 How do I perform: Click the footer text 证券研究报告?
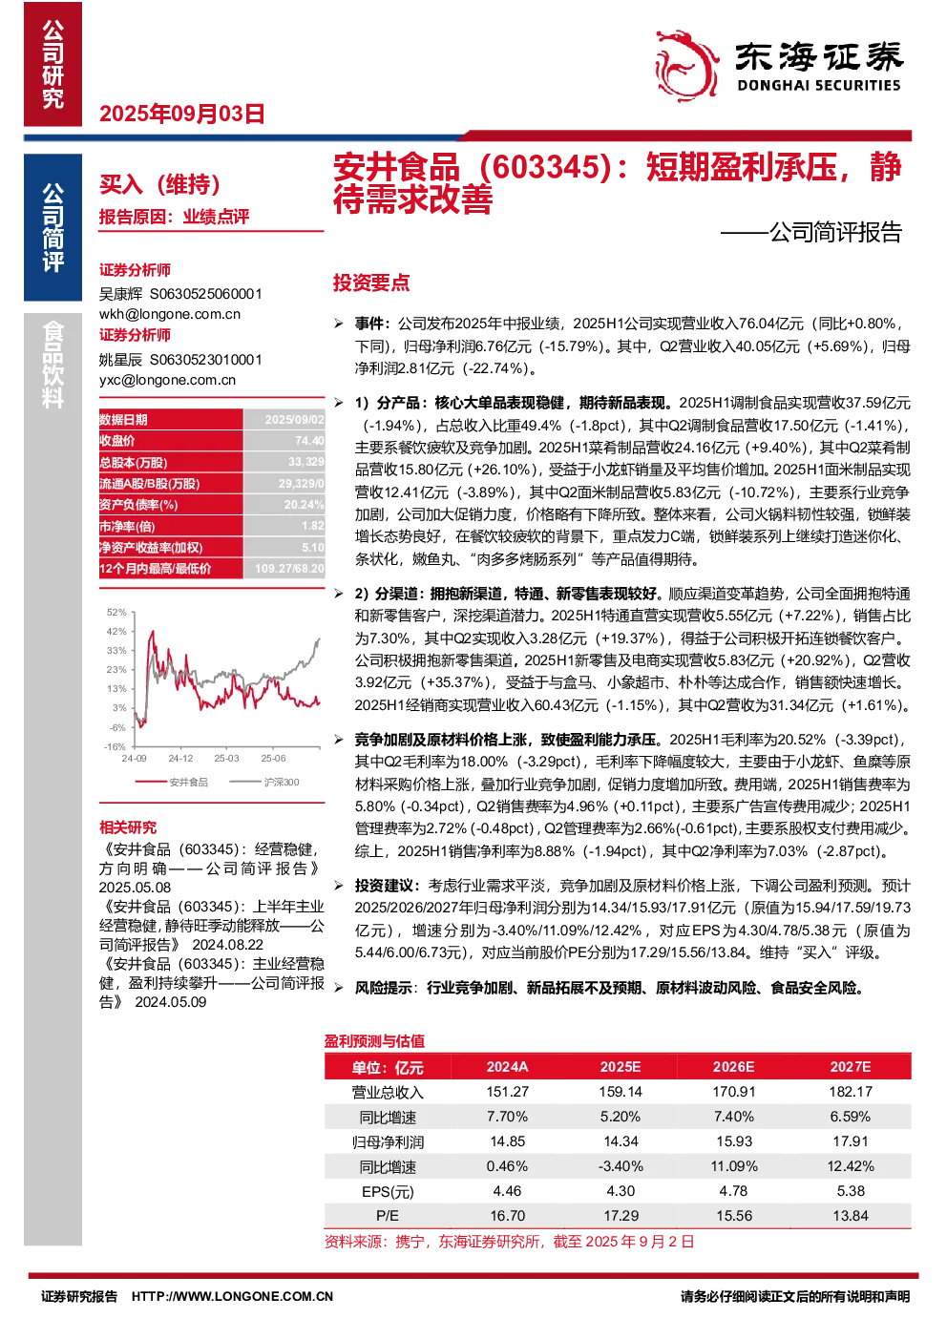click(79, 1296)
